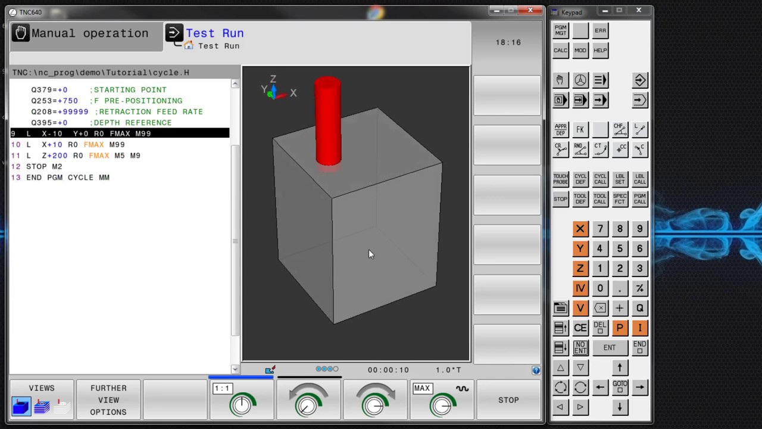
Task: Click the backspace key on keypad
Action: (600, 308)
